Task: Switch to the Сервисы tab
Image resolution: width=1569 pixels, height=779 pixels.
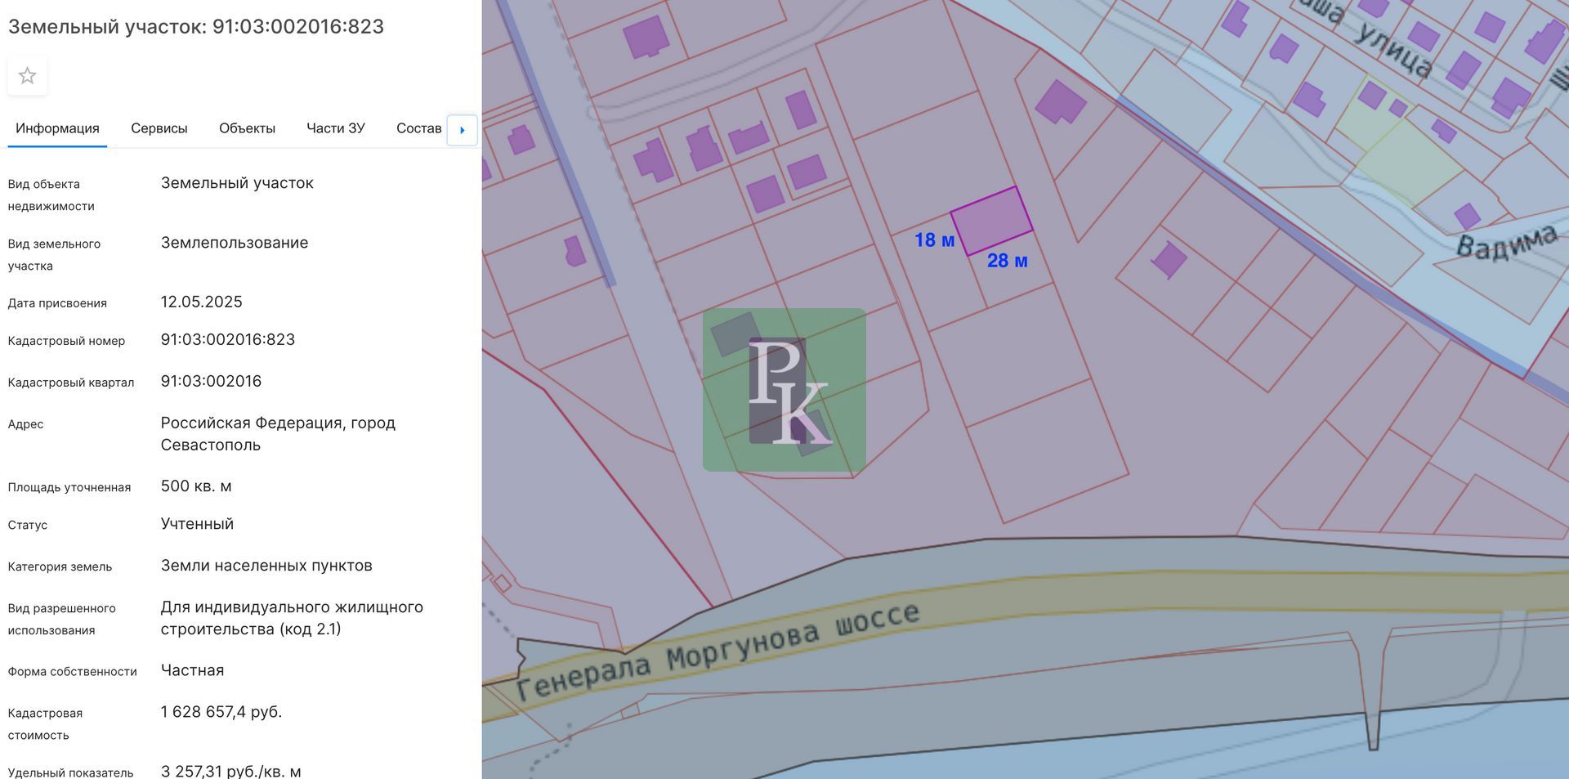Action: pos(159,128)
